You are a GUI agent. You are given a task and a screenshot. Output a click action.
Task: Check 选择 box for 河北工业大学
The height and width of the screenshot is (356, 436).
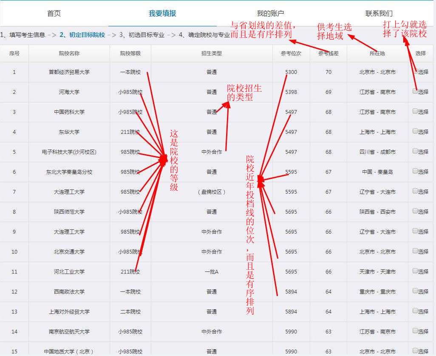(x=415, y=271)
